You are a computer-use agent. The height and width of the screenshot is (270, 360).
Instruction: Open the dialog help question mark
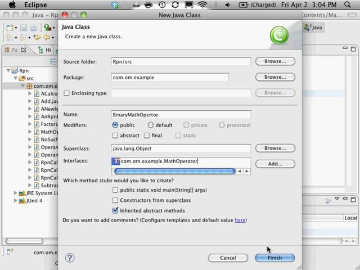pos(70,258)
